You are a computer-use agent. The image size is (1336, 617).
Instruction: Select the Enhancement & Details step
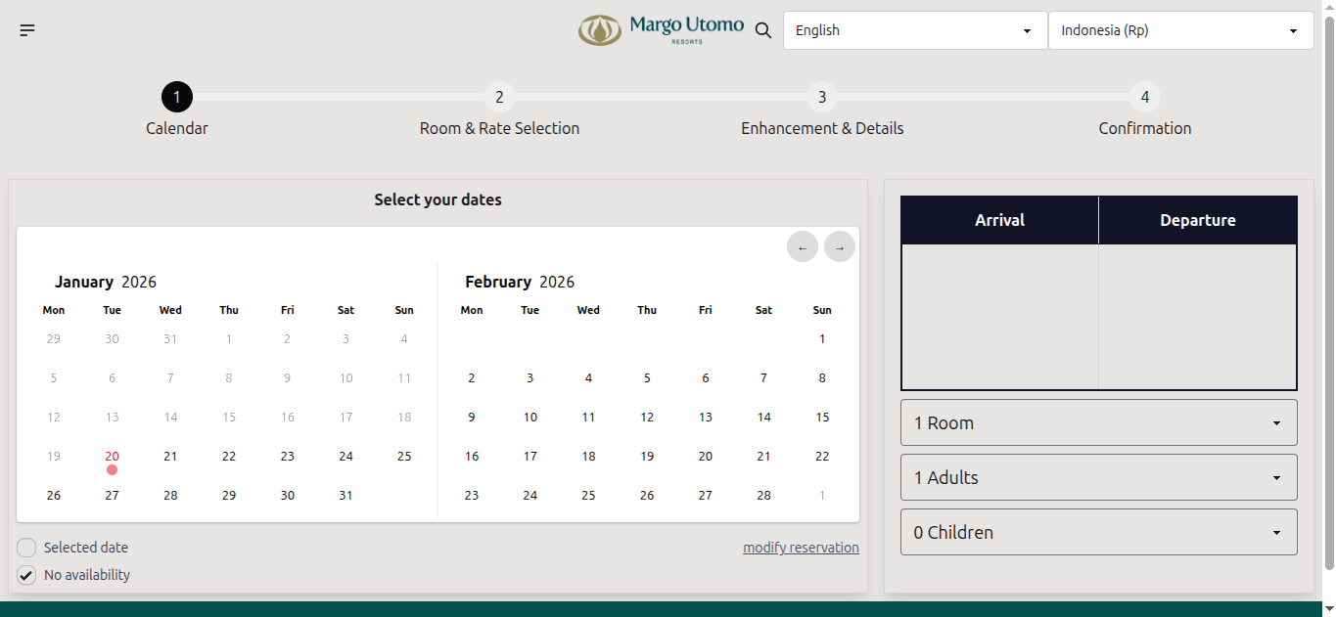(822, 128)
